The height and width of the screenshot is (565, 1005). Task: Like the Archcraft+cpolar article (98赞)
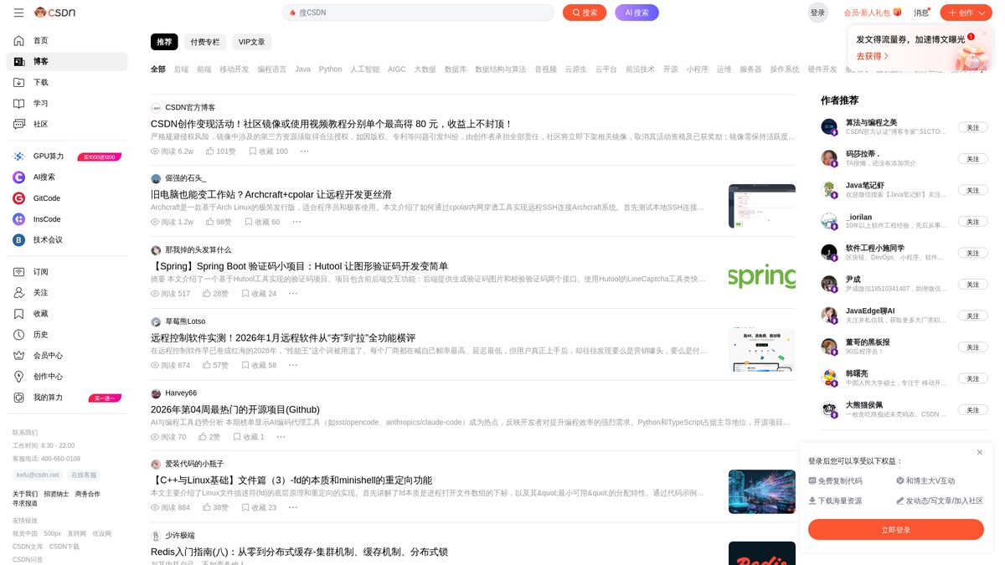pyautogui.click(x=219, y=222)
